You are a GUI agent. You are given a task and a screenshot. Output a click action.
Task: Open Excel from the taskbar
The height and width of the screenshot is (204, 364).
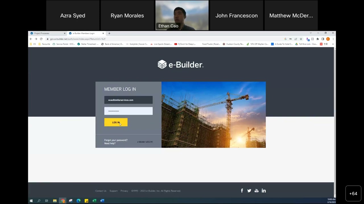[x=94, y=201]
